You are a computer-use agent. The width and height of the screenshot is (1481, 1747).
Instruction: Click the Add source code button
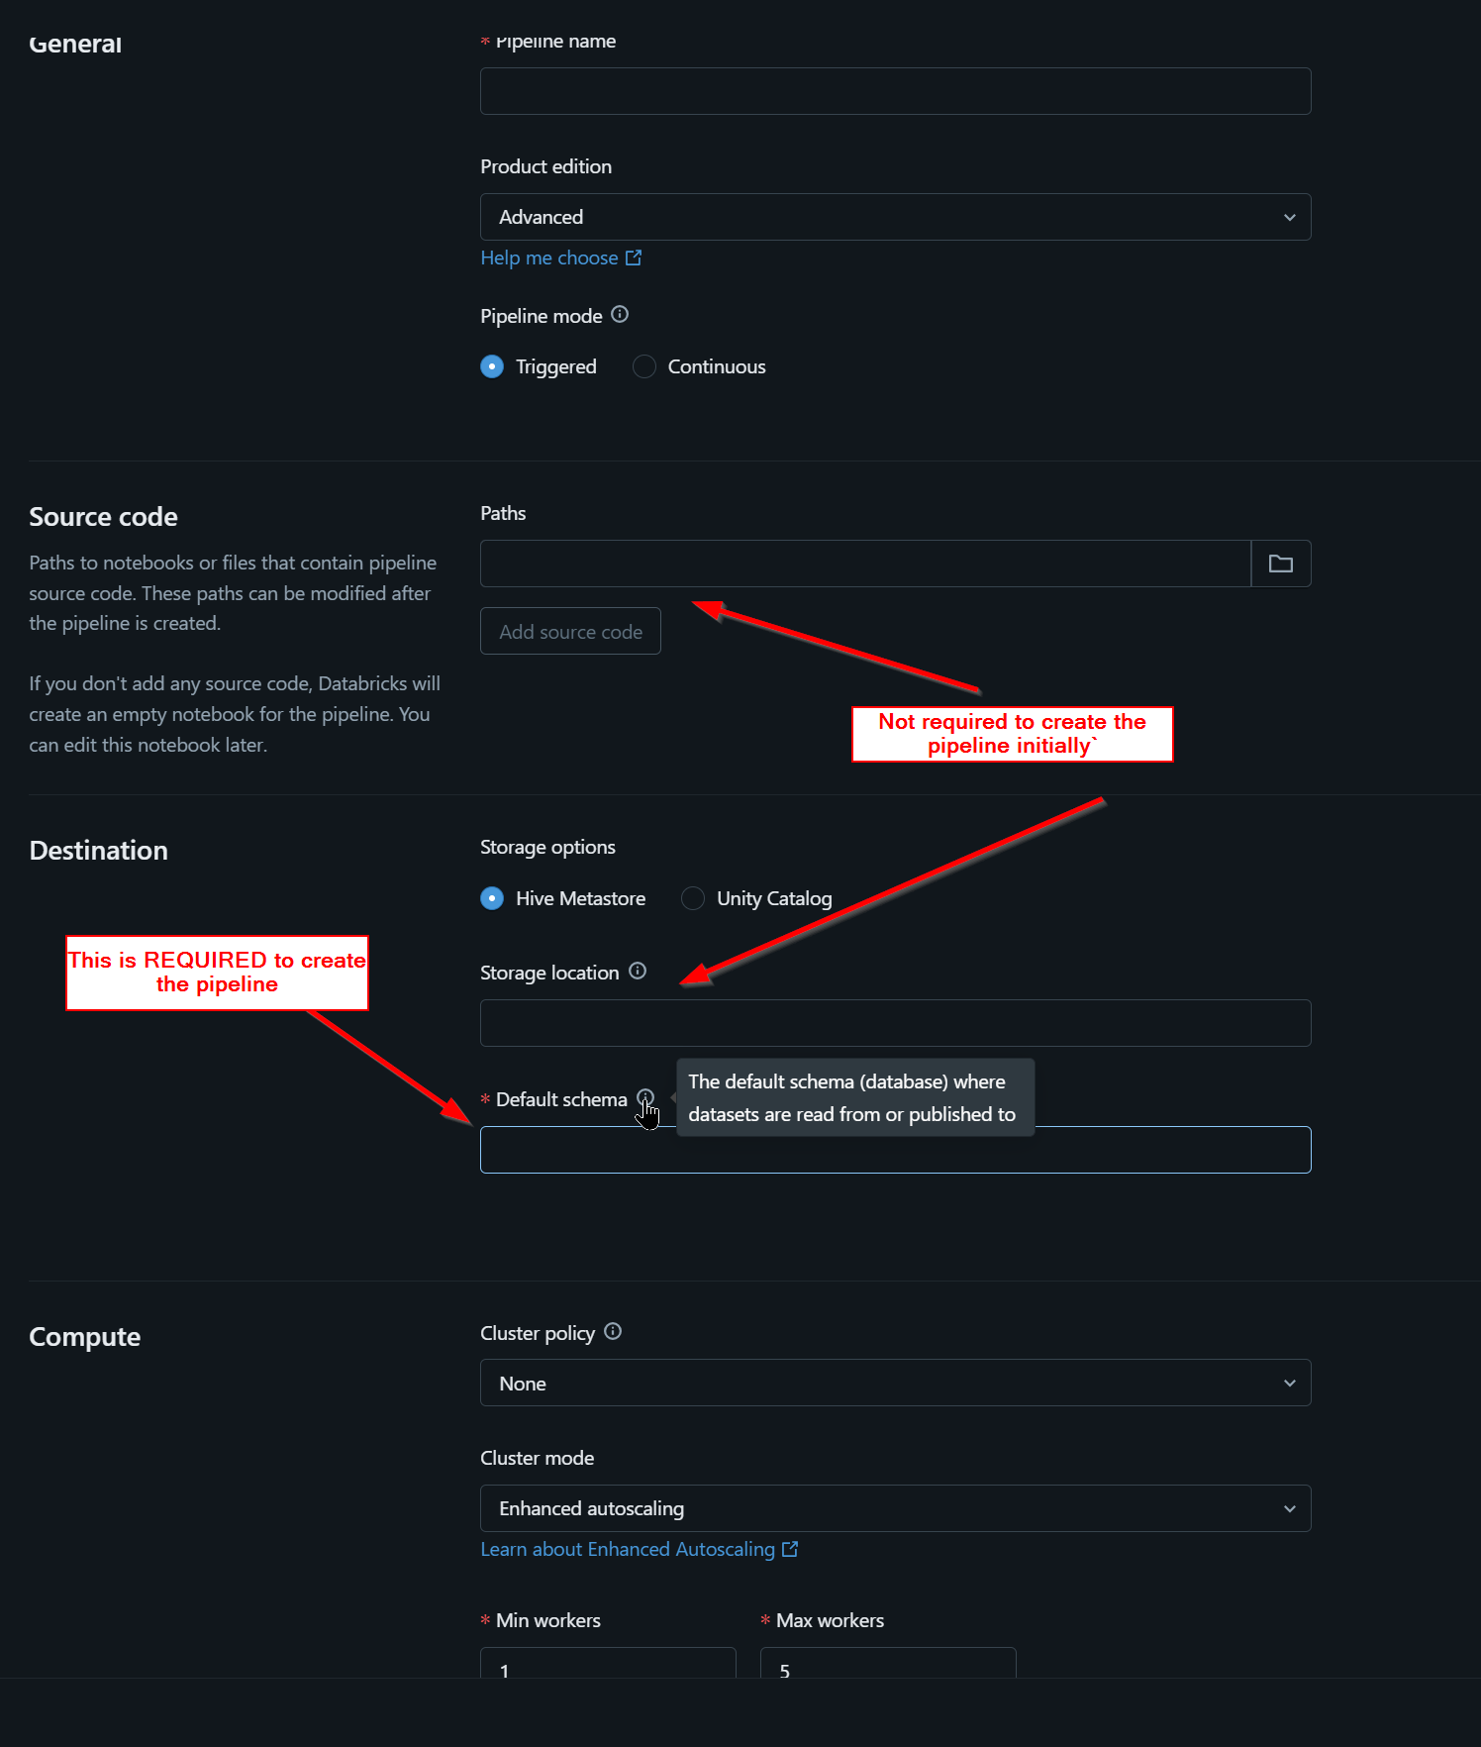coord(570,631)
